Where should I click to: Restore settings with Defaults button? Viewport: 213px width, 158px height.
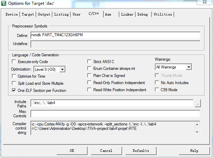click(141, 151)
